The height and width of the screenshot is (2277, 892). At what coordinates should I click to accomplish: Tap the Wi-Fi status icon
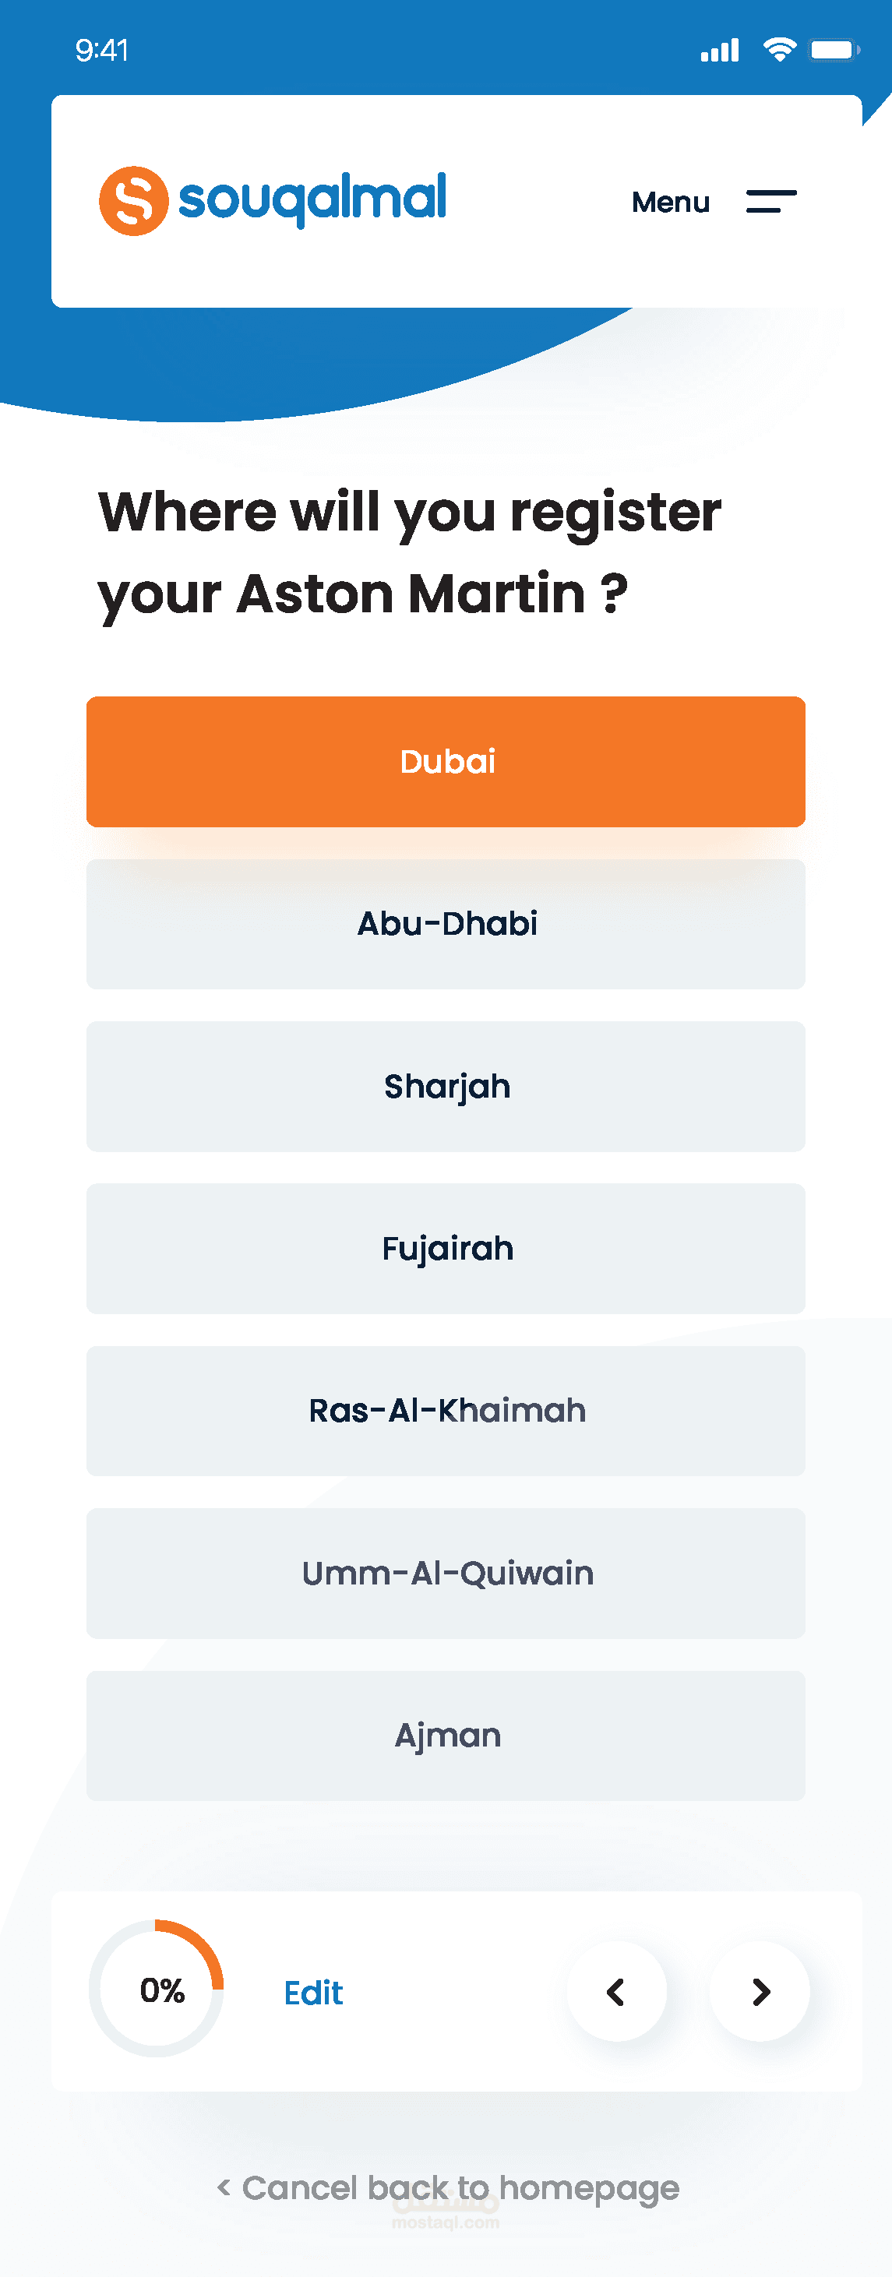click(779, 50)
